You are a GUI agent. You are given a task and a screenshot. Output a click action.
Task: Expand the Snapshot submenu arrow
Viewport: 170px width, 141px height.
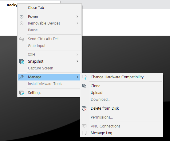pos(77,61)
